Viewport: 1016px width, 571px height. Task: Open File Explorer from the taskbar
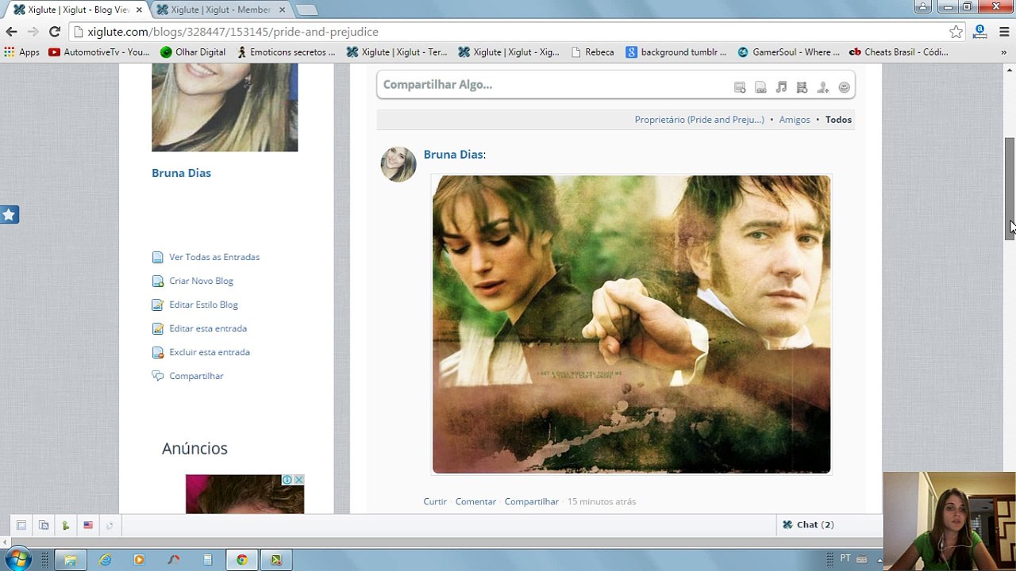coord(70,559)
